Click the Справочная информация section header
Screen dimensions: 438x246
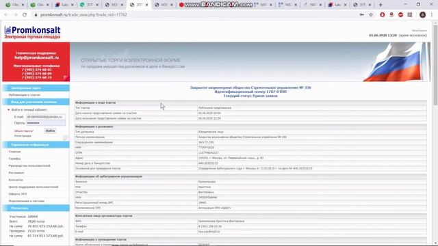[x=36, y=145]
